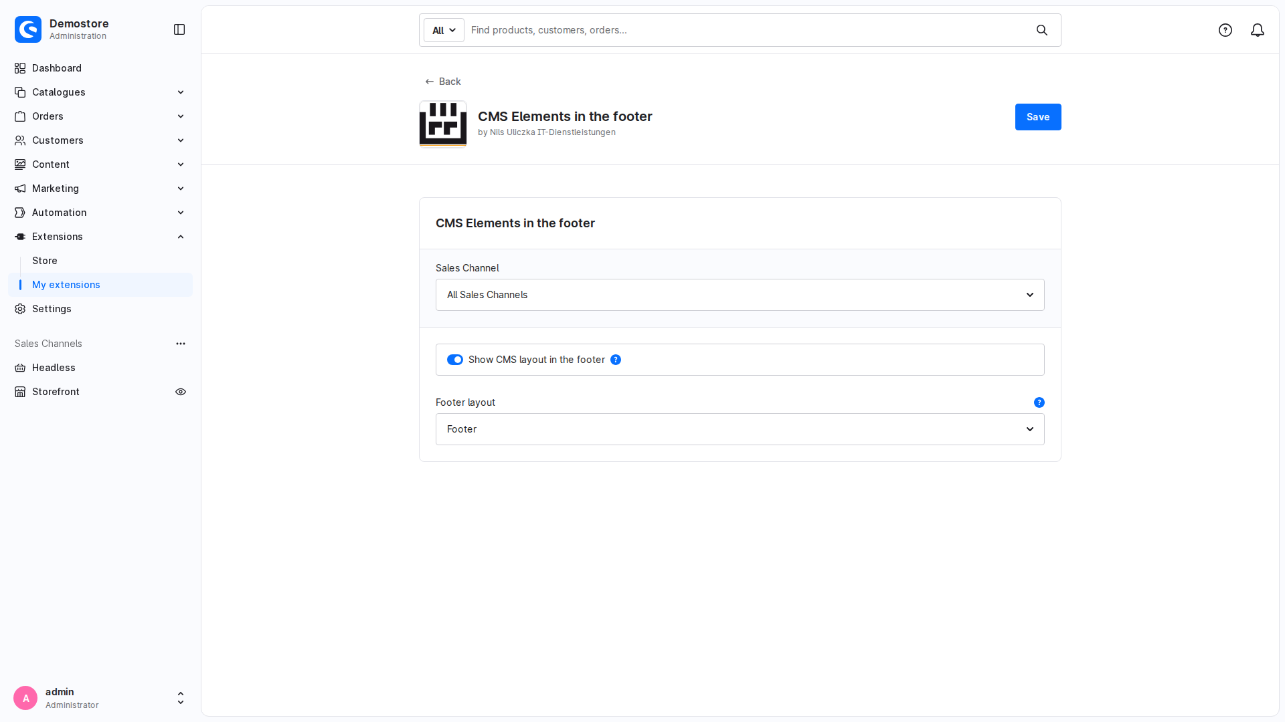Open the Sales Channel dropdown
This screenshot has width=1285, height=722.
click(x=740, y=295)
